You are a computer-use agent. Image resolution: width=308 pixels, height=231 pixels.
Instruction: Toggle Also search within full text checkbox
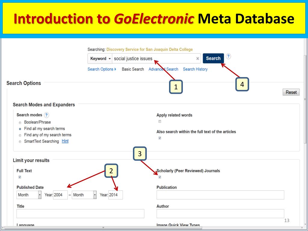point(160,138)
